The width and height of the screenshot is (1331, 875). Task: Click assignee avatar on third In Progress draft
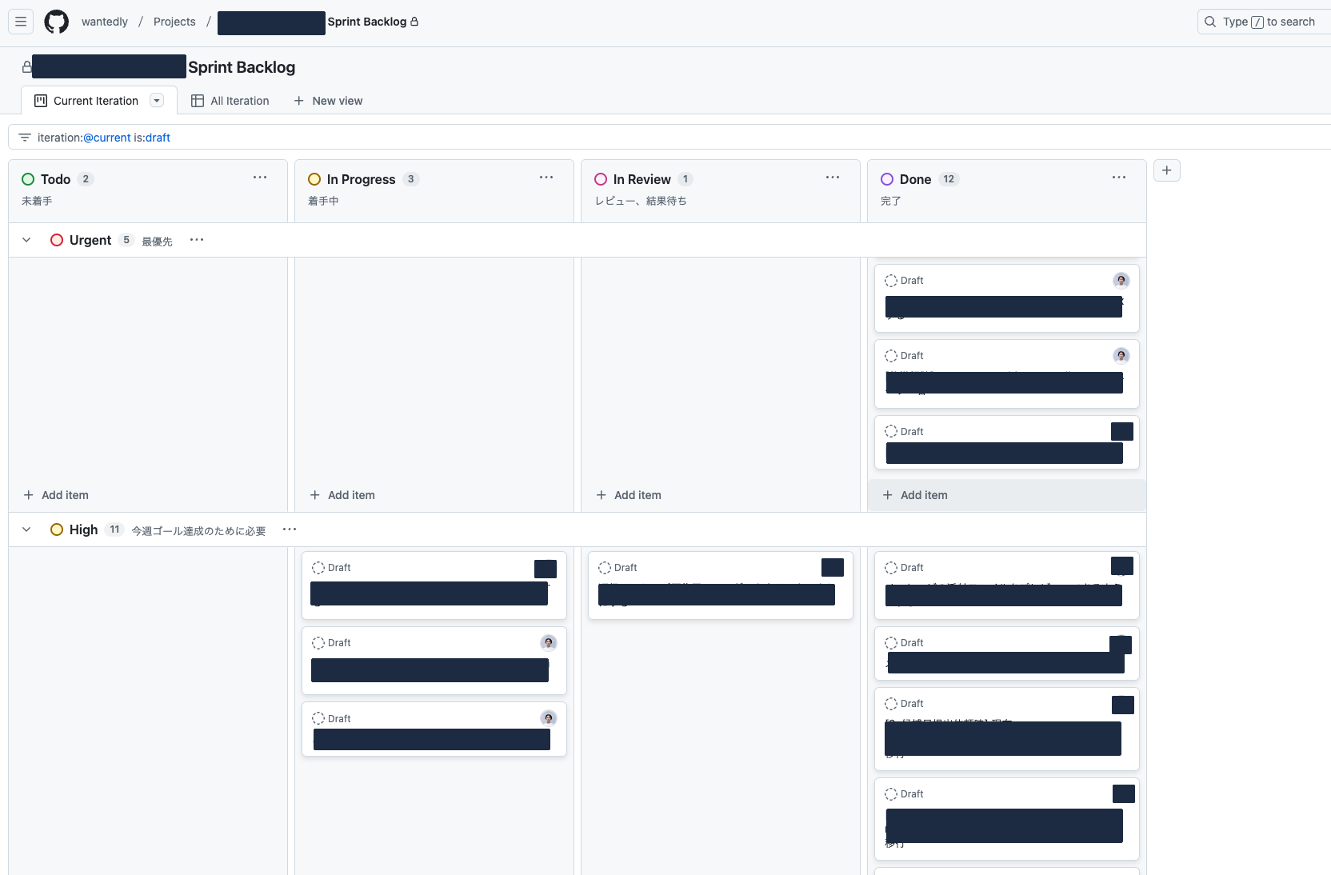tap(549, 718)
